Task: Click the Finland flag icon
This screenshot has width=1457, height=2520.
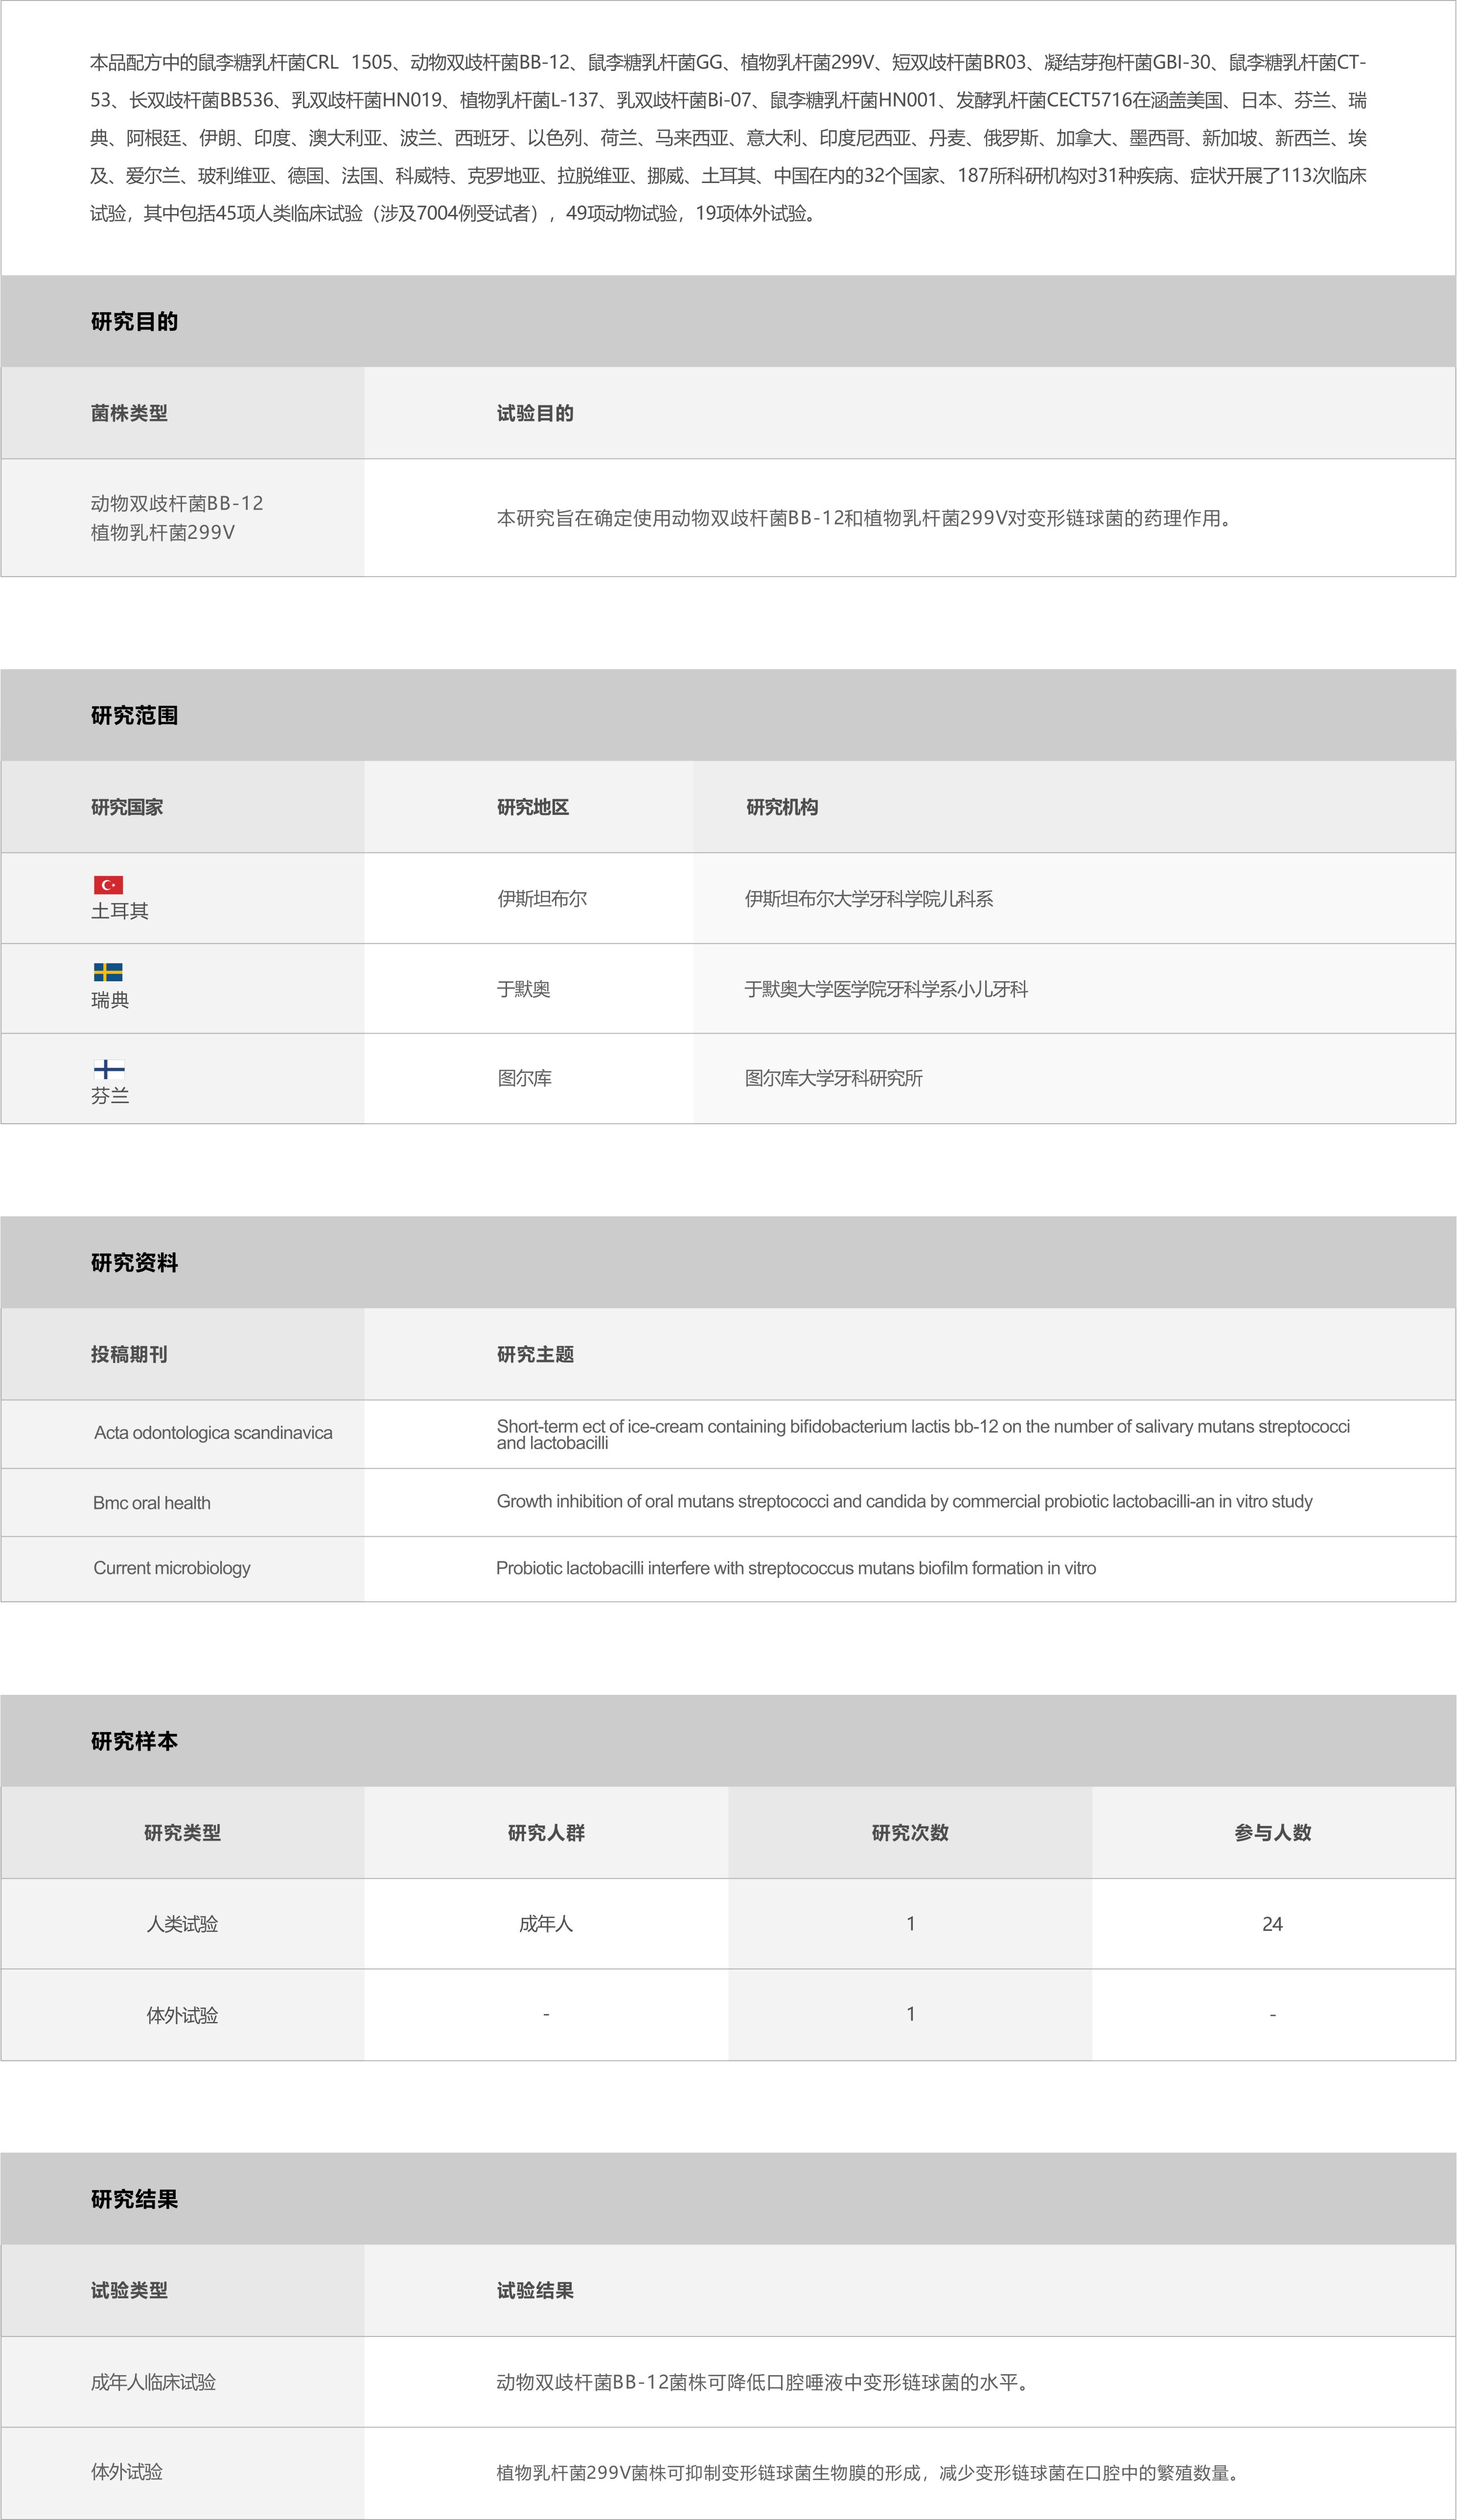Action: pyautogui.click(x=108, y=1069)
